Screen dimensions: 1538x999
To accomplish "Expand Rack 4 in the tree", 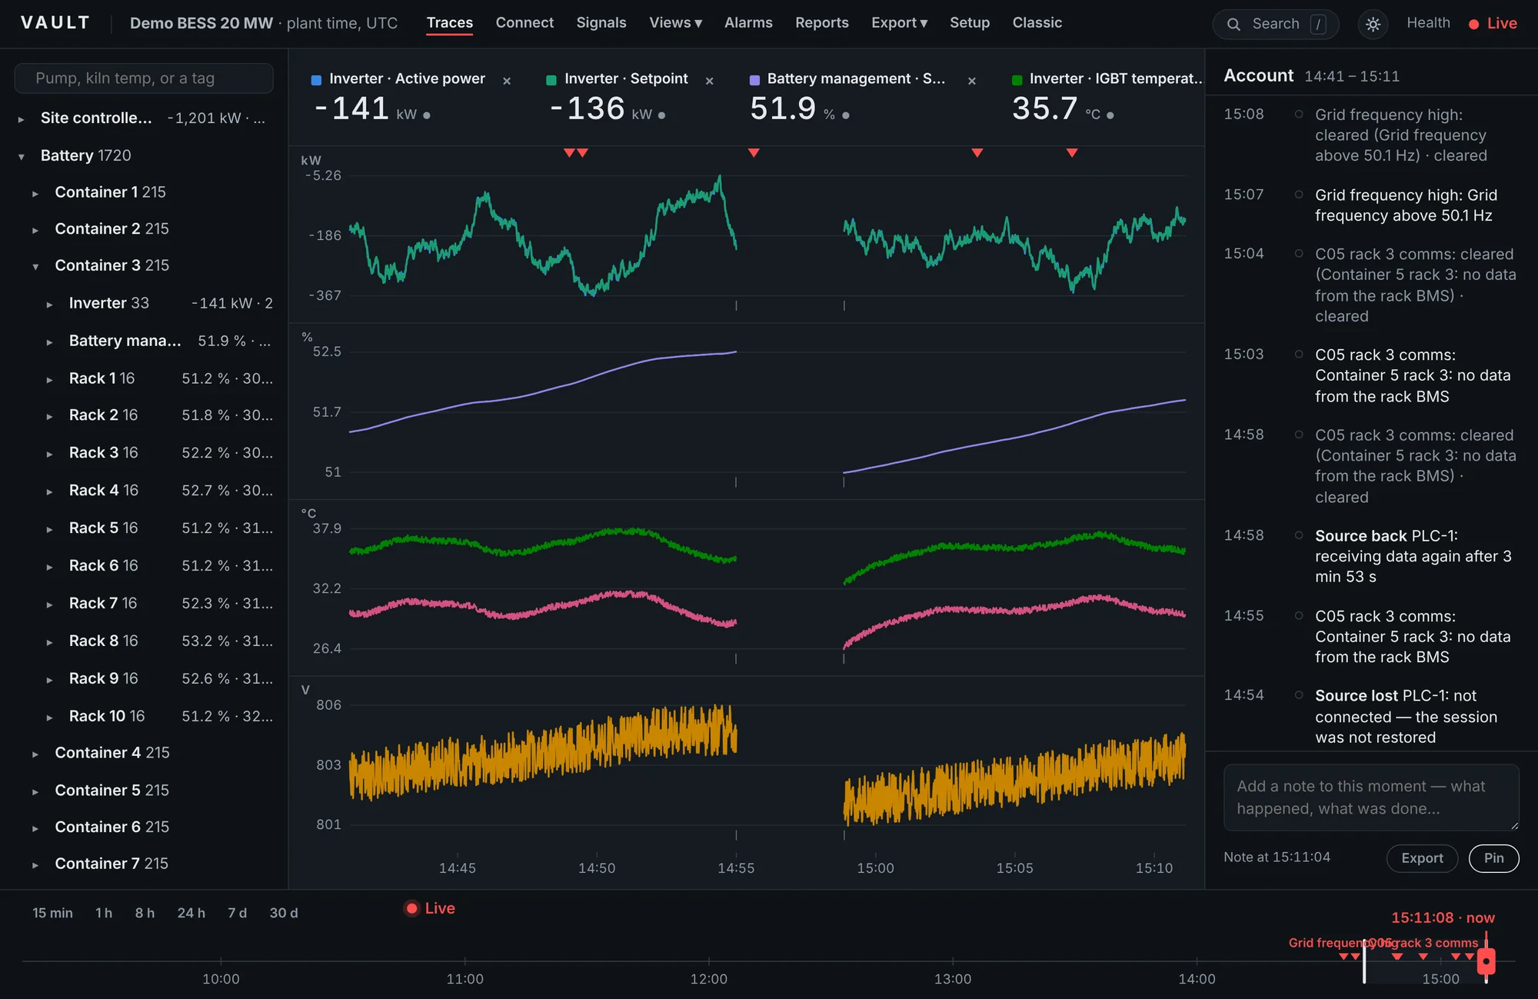I will (x=49, y=491).
